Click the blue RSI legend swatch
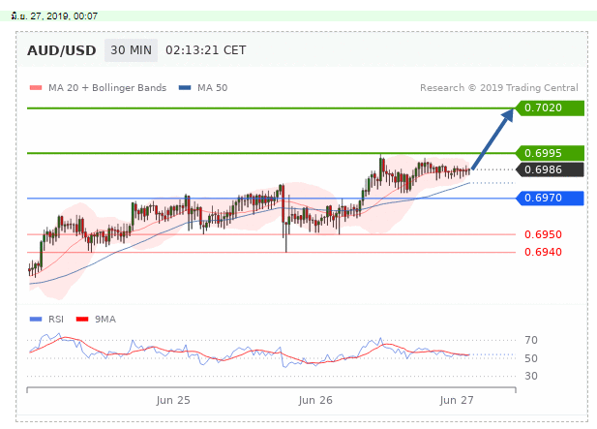Screen dimensions: 597x429 tap(36, 320)
